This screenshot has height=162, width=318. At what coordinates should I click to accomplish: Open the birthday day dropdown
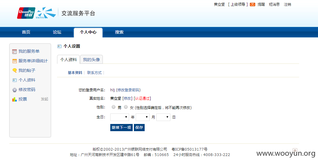(163, 117)
